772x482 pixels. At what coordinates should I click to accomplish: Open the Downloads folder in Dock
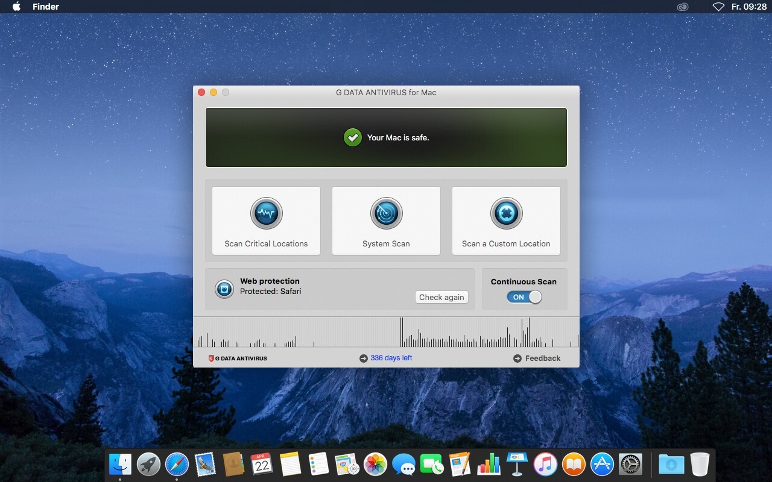click(x=671, y=465)
